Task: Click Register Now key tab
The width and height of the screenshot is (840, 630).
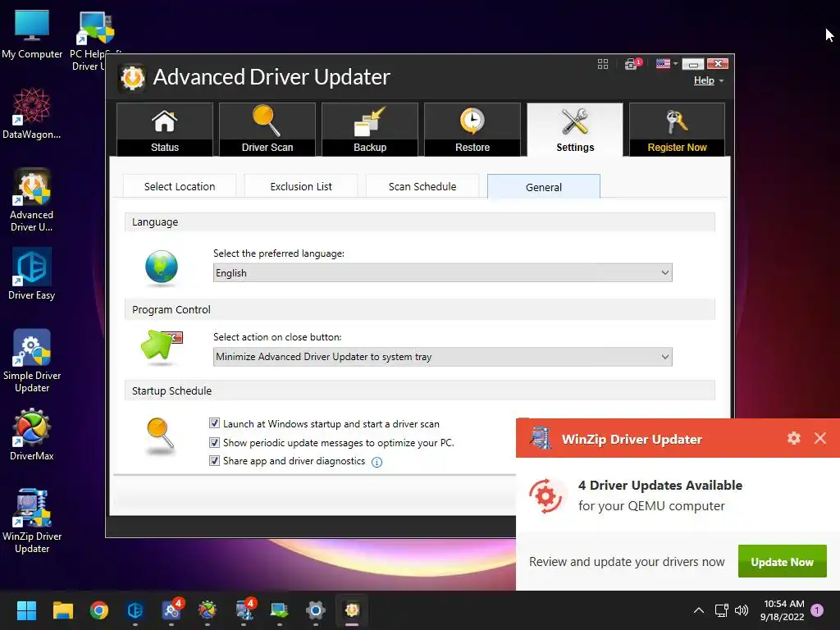Action: tap(677, 130)
